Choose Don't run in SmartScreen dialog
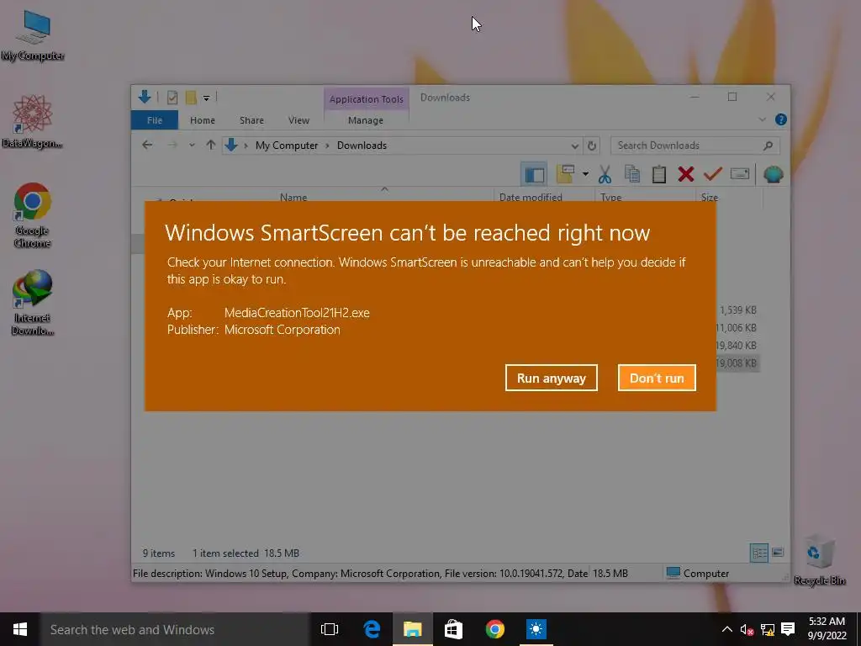861x646 pixels. click(657, 378)
